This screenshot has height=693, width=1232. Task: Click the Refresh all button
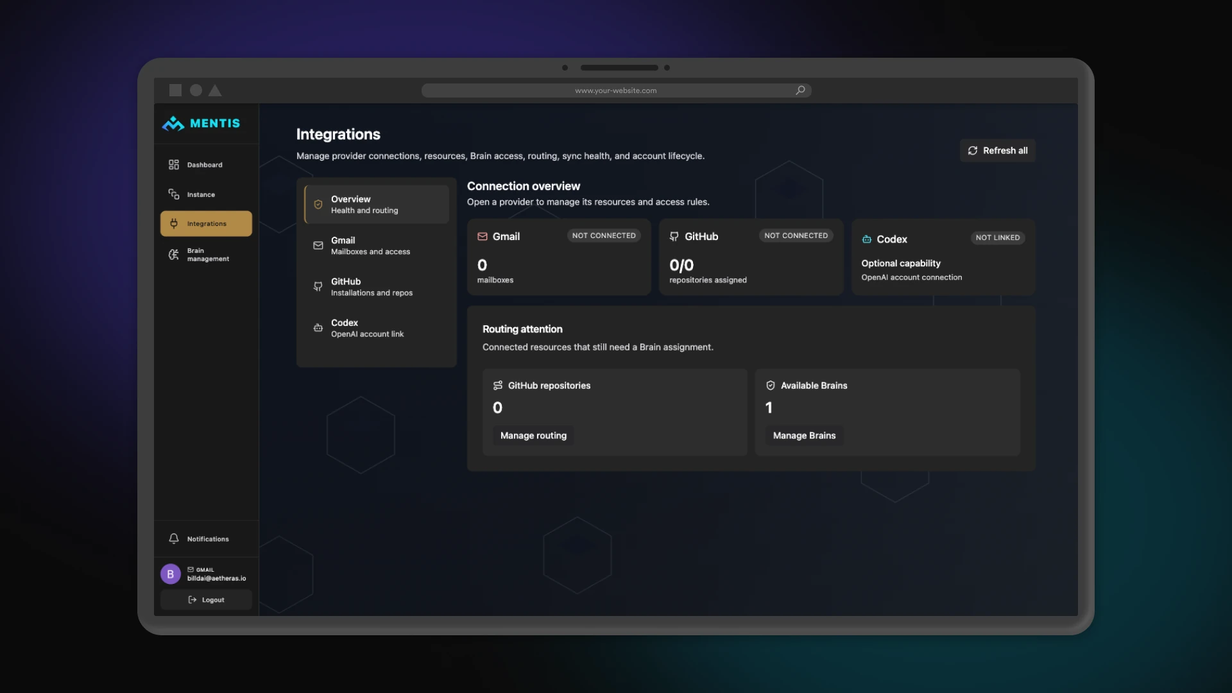click(998, 151)
